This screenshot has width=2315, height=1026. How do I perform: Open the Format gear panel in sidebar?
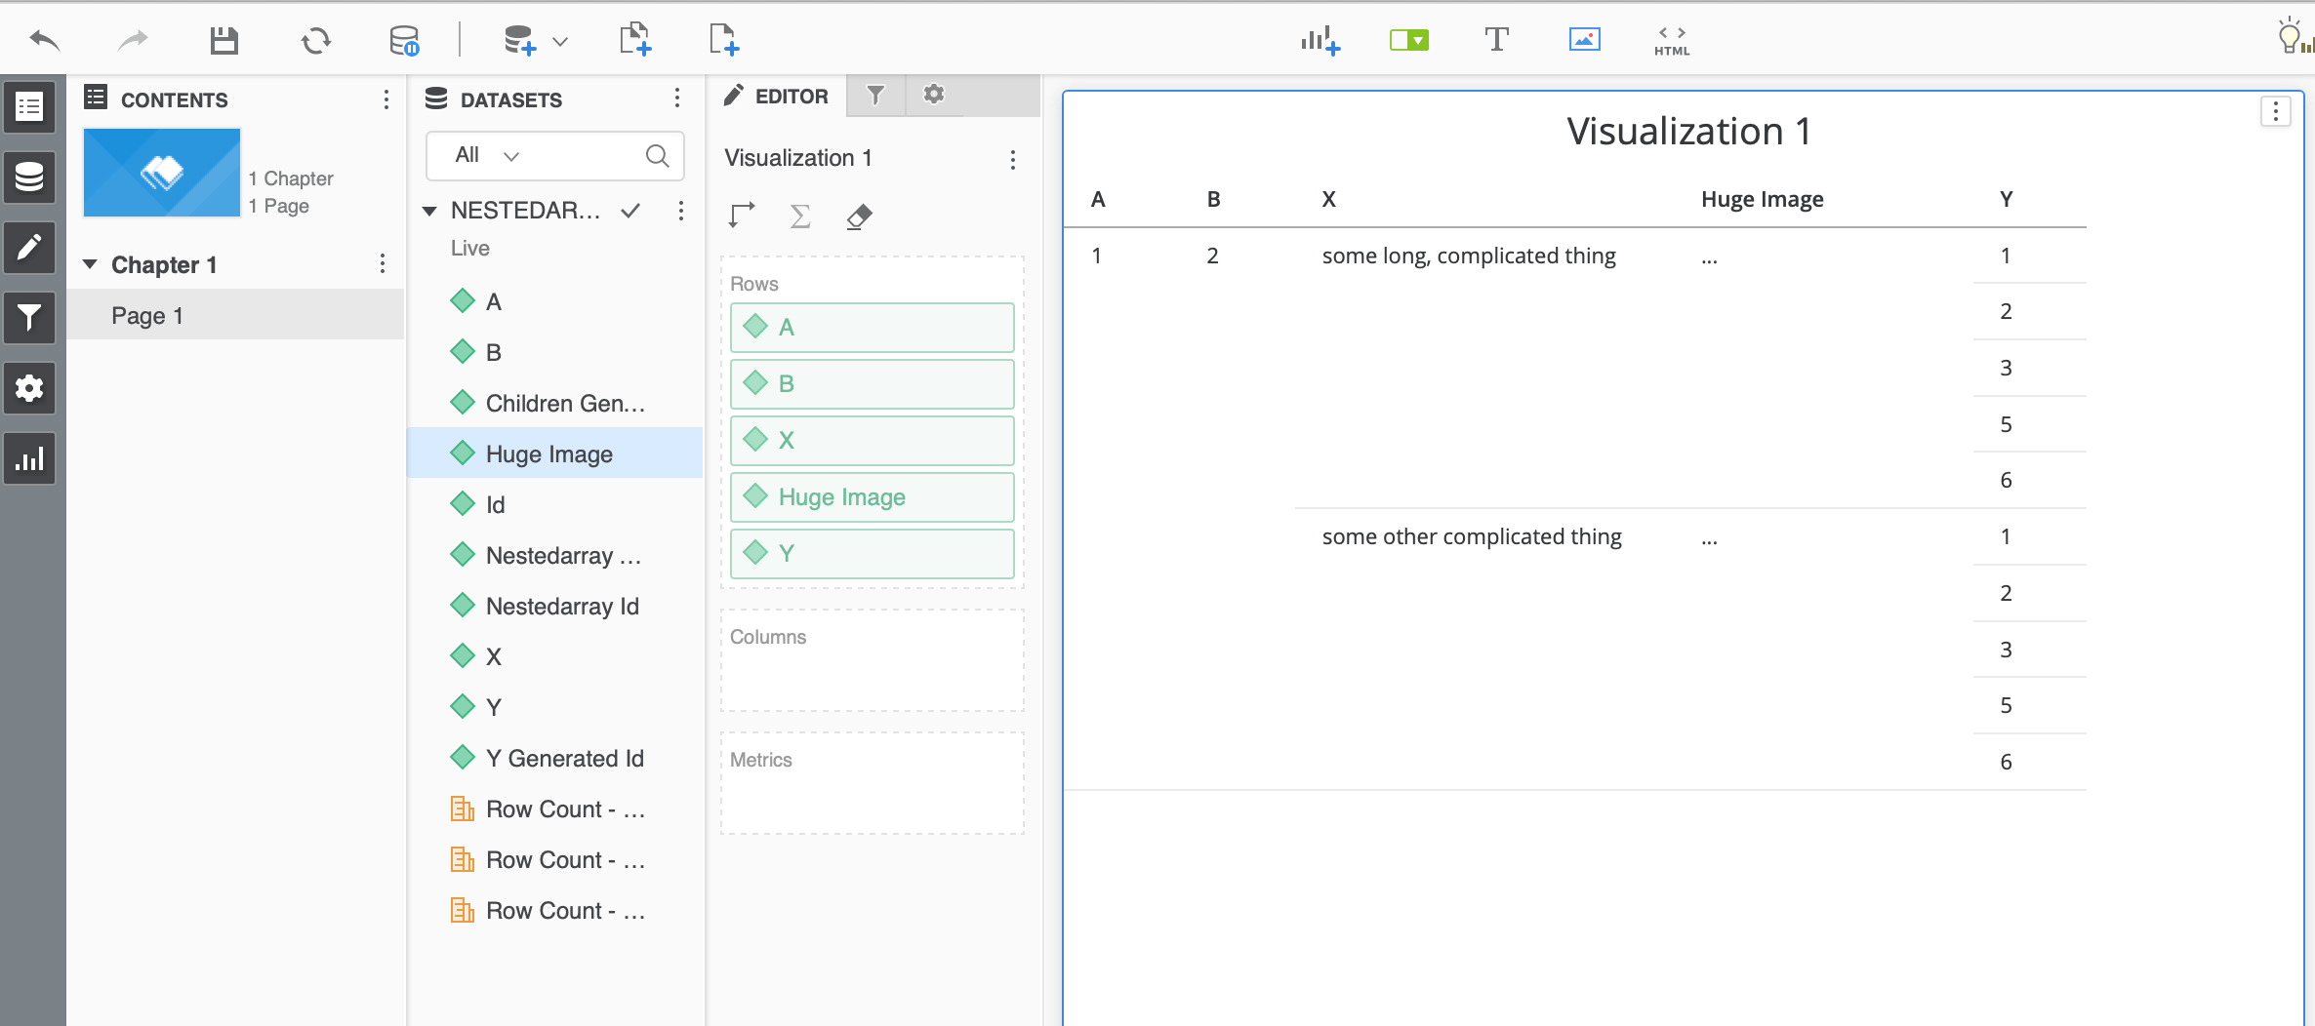coord(29,388)
